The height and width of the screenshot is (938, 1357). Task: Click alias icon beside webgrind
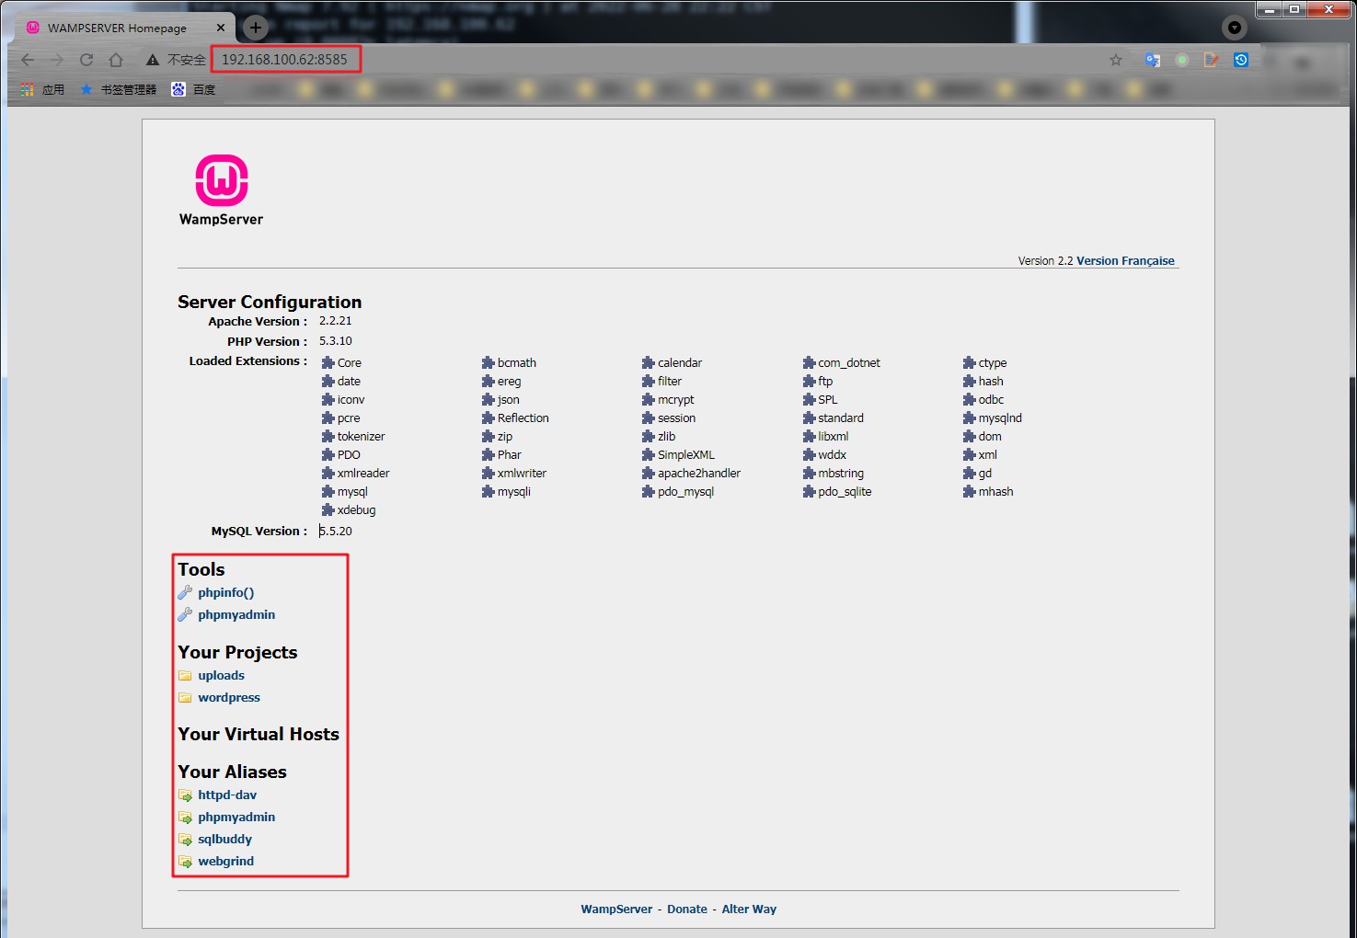pyautogui.click(x=185, y=862)
